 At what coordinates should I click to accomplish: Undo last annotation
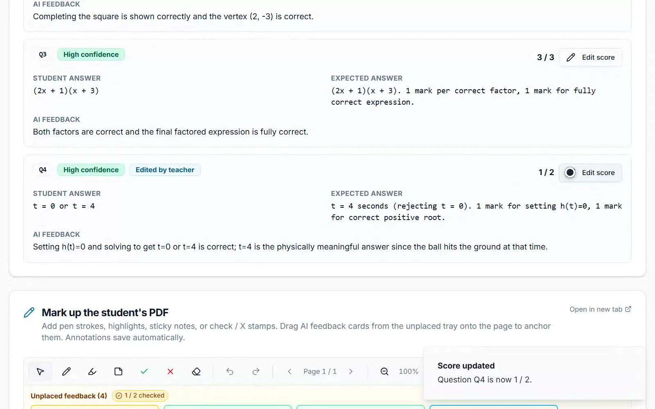[230, 371]
